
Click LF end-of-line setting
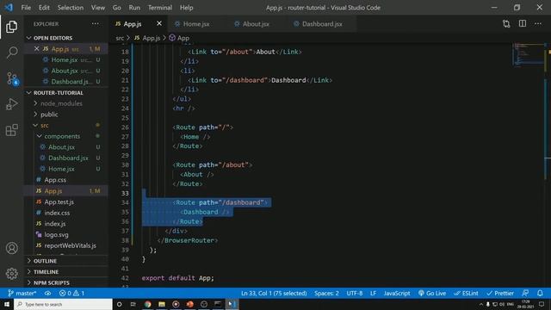pos(373,293)
